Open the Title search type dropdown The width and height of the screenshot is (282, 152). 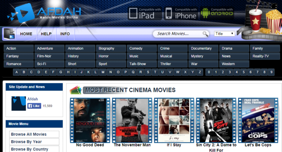coord(224,34)
